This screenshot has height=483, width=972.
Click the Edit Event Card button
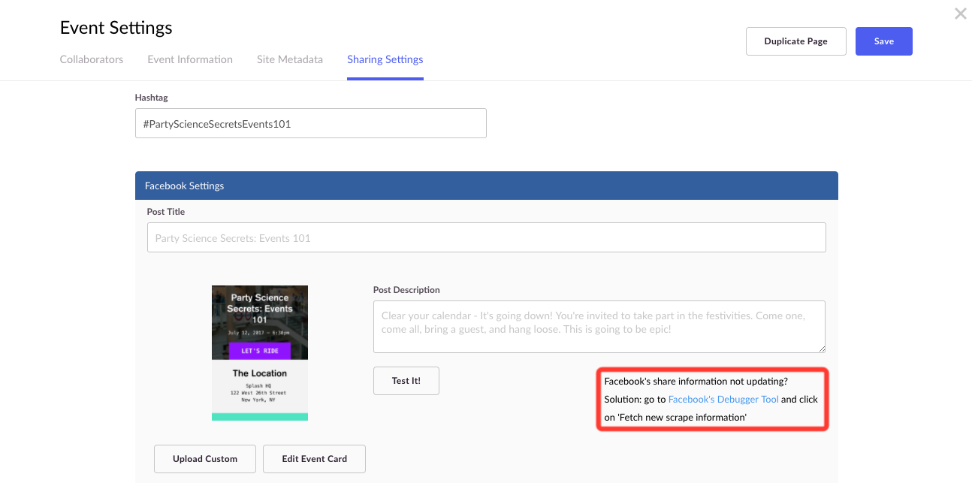tap(315, 459)
